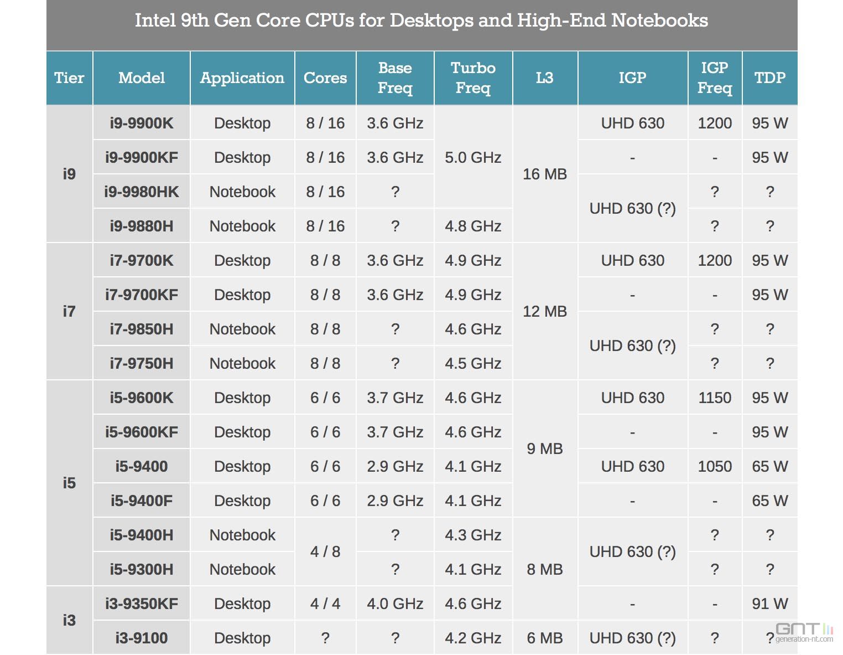Click the '1050' IGP frequency value
This screenshot has width=843, height=655.
[715, 466]
